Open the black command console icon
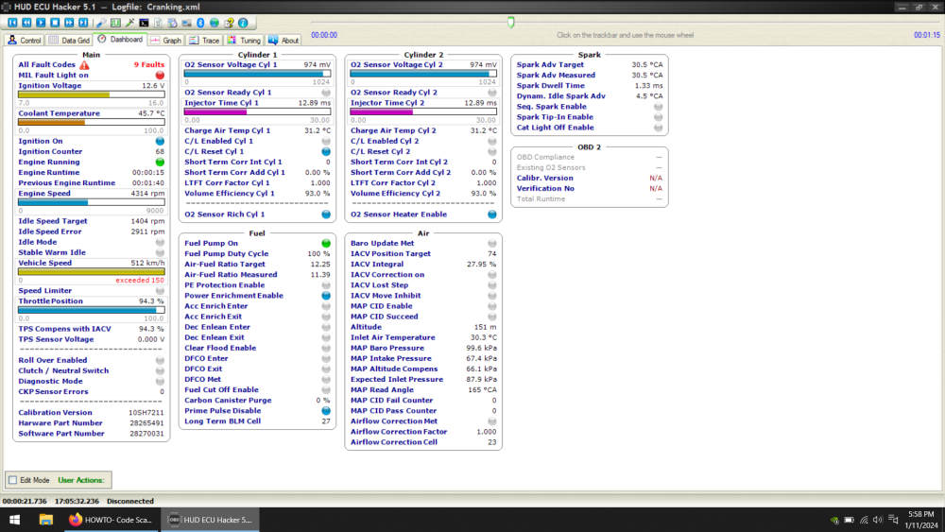 (144, 23)
